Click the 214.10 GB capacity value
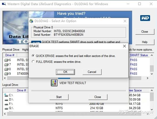 97,108
